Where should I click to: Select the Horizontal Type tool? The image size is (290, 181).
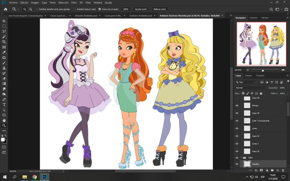[x=4, y=104]
